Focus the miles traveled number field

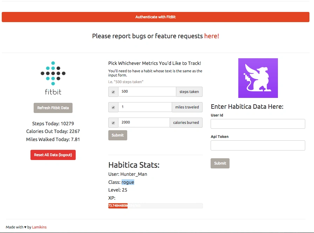(x=145, y=107)
